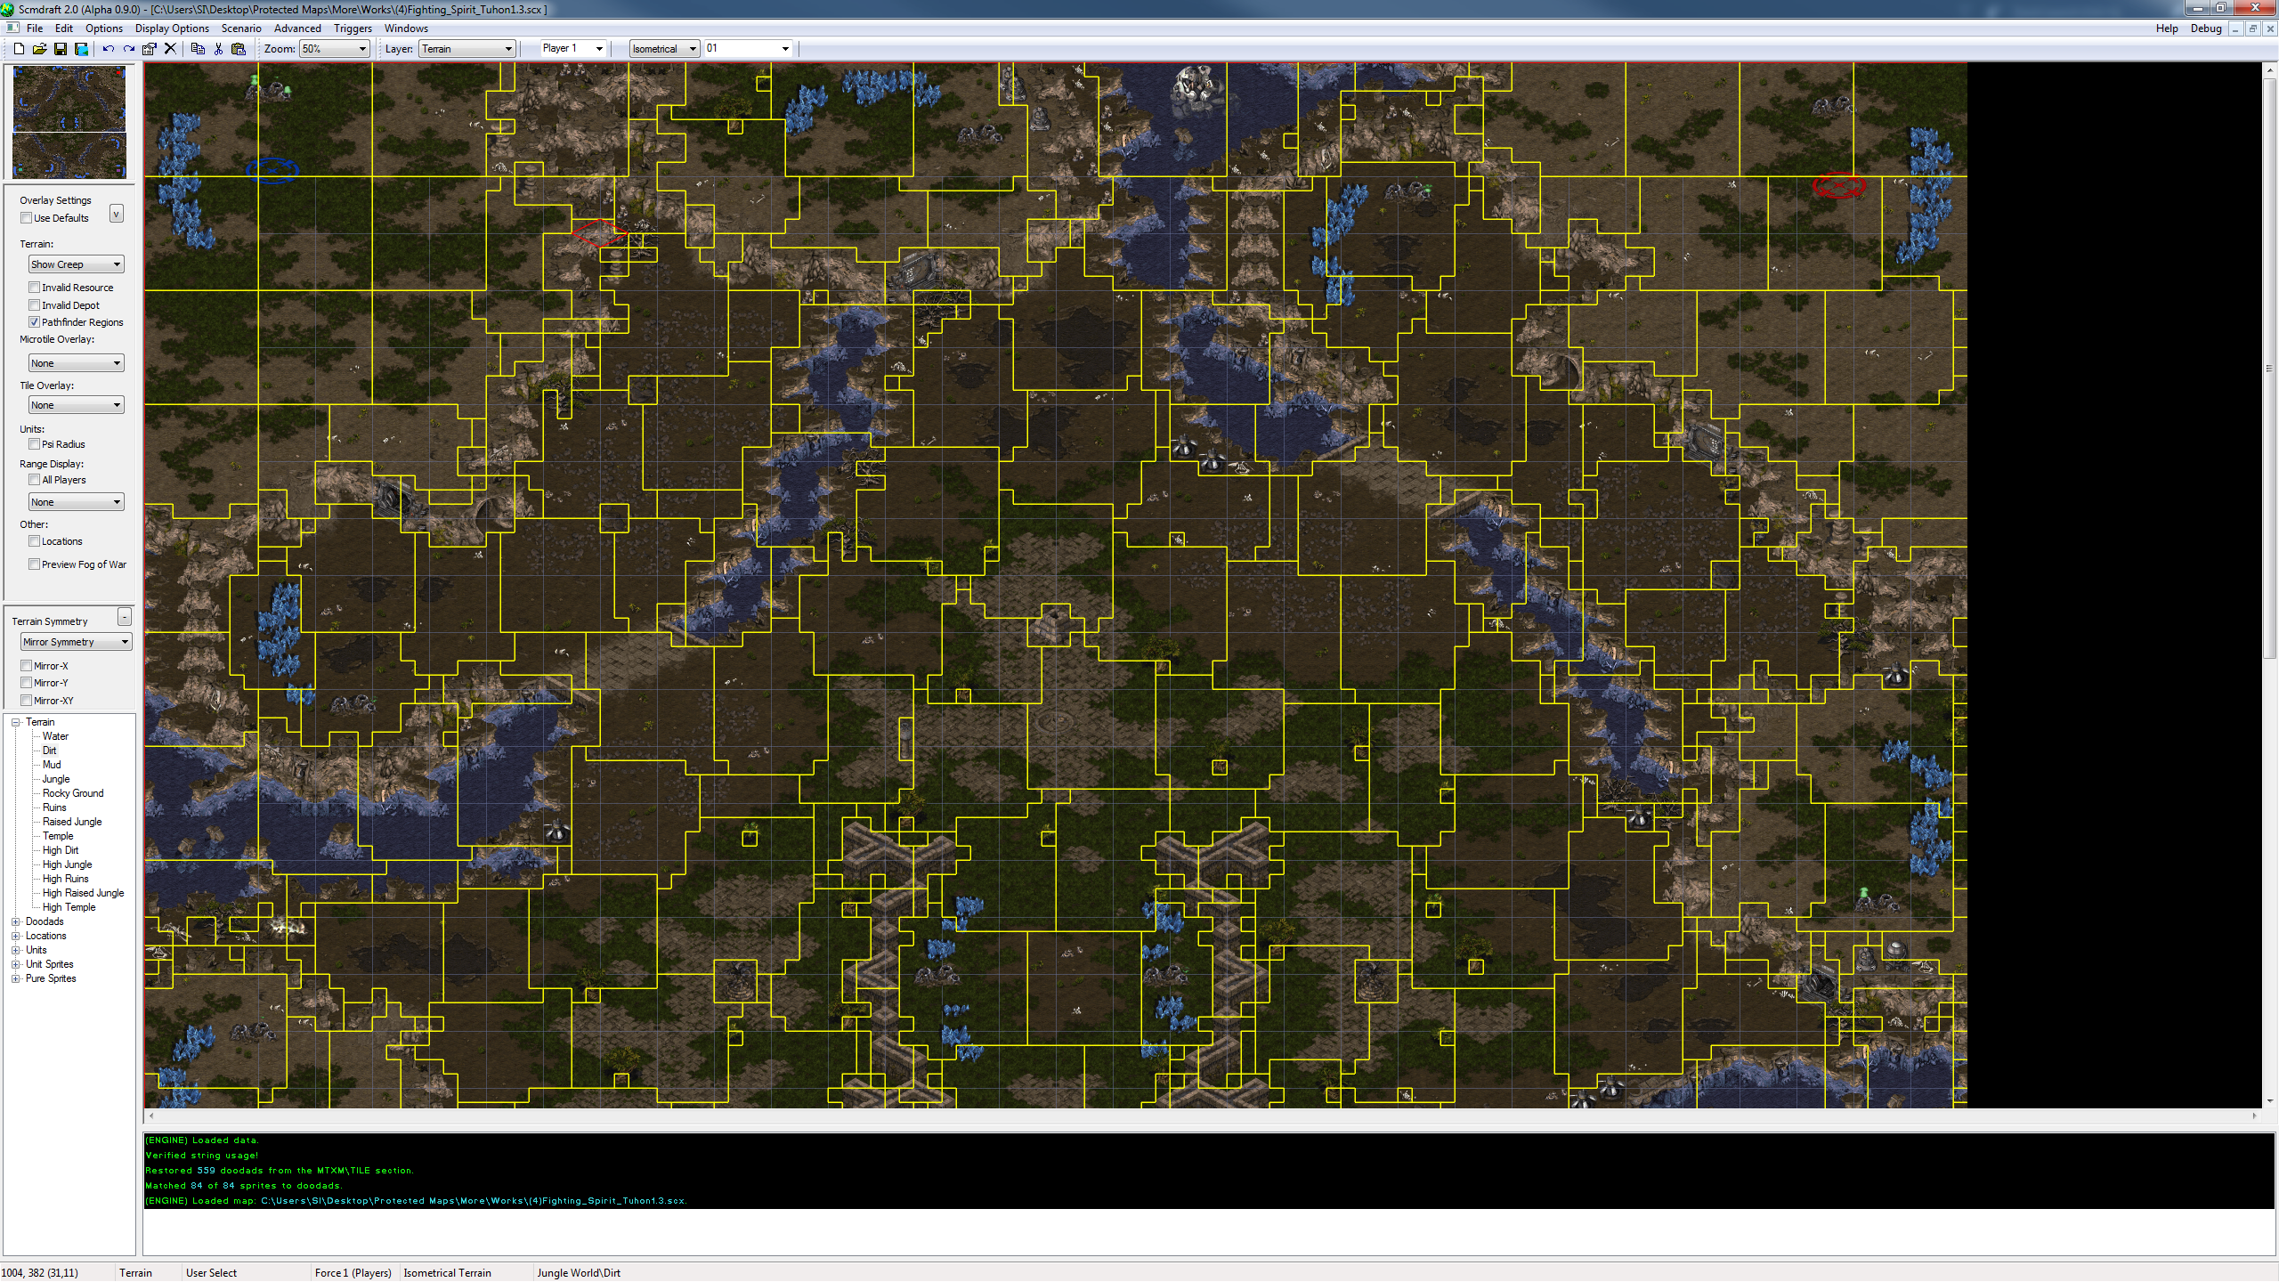
Task: Click the Open file folder icon
Action: point(39,49)
